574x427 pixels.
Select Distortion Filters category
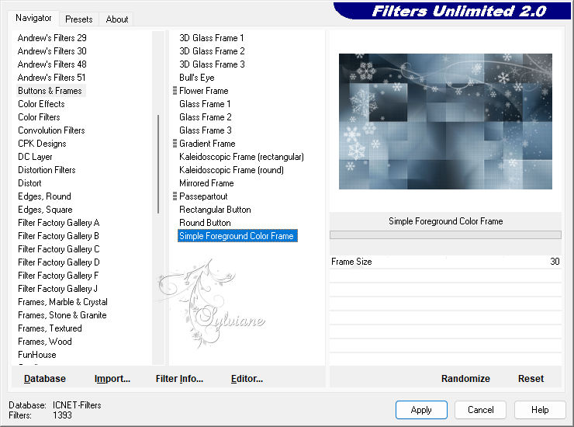point(47,170)
